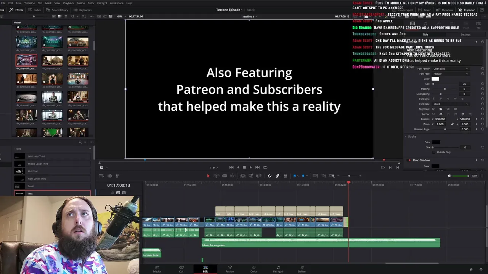488x274 pixels.
Task: Switch media pool to thumbnail view
Action: click(59, 16)
